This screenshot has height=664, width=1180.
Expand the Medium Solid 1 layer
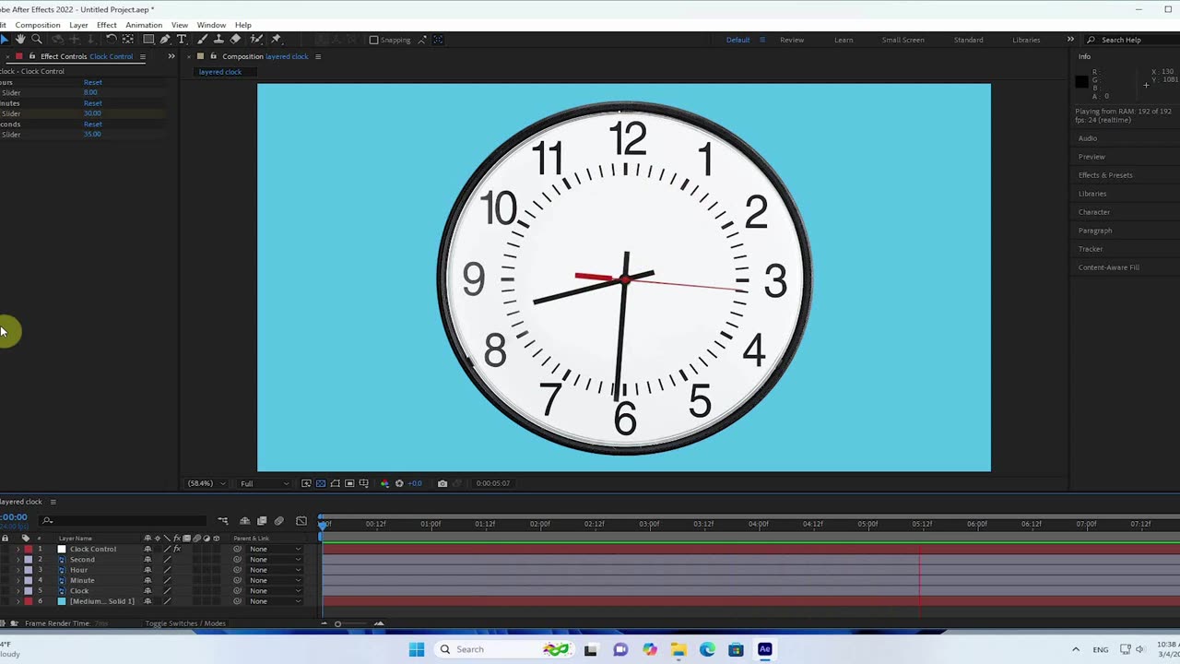click(x=18, y=601)
